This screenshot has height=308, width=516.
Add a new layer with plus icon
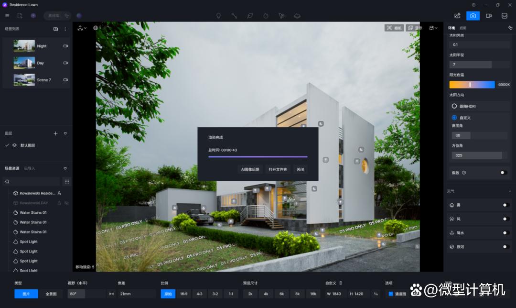pyautogui.click(x=55, y=133)
